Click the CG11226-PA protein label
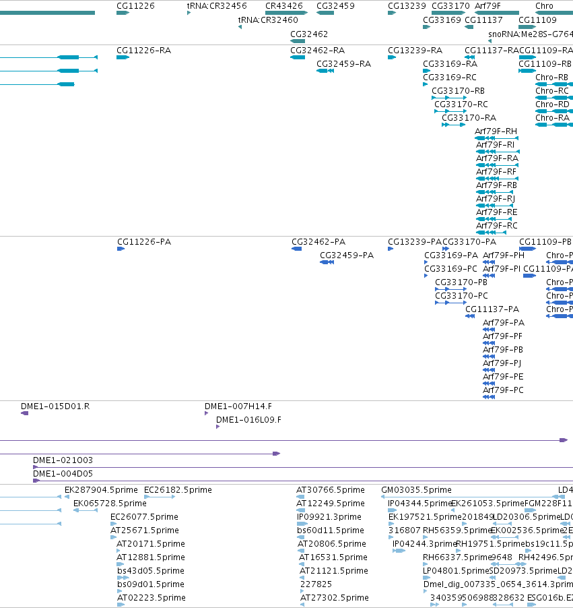 coord(144,242)
